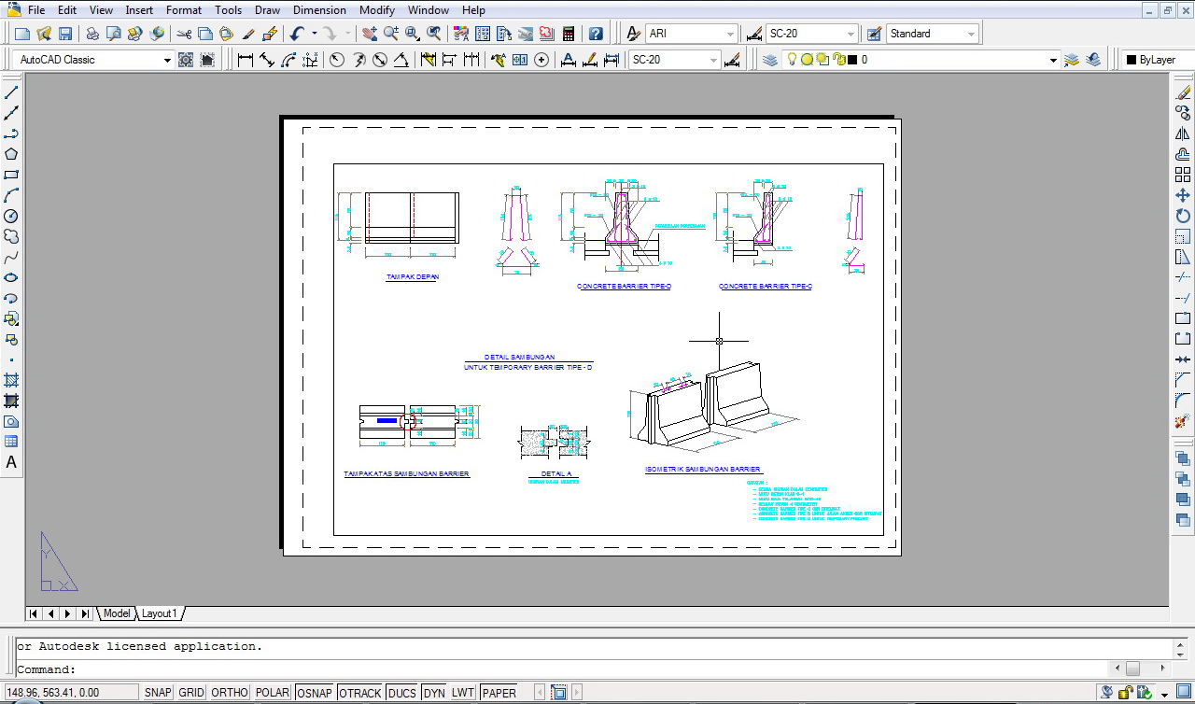Click the Plot icon in the Standard toolbar

click(92, 33)
